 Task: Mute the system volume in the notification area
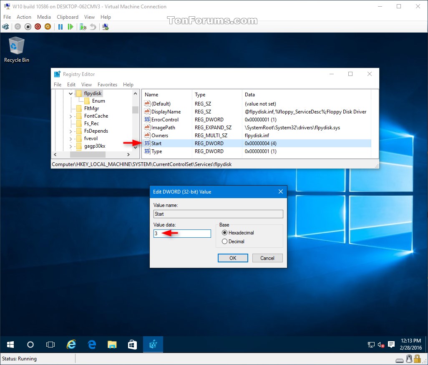pyautogui.click(x=380, y=345)
